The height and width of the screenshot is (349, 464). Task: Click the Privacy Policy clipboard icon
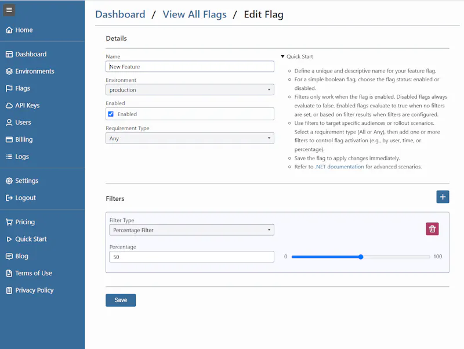tap(9, 290)
